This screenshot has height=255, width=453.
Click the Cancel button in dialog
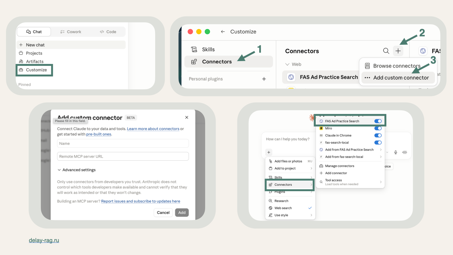pos(163,212)
